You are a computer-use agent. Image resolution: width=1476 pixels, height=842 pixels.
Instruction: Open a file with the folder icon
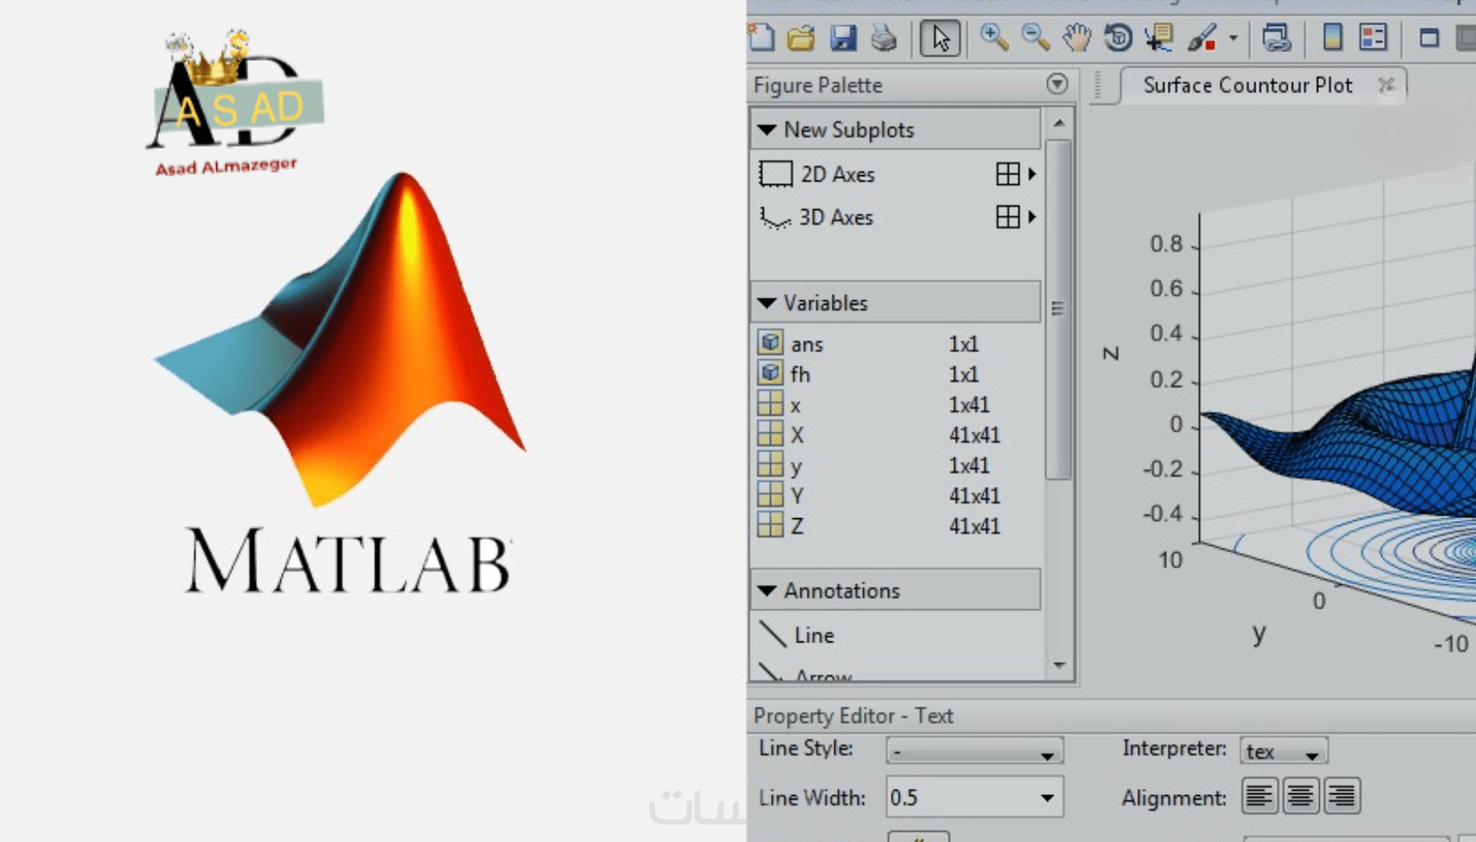(x=801, y=37)
